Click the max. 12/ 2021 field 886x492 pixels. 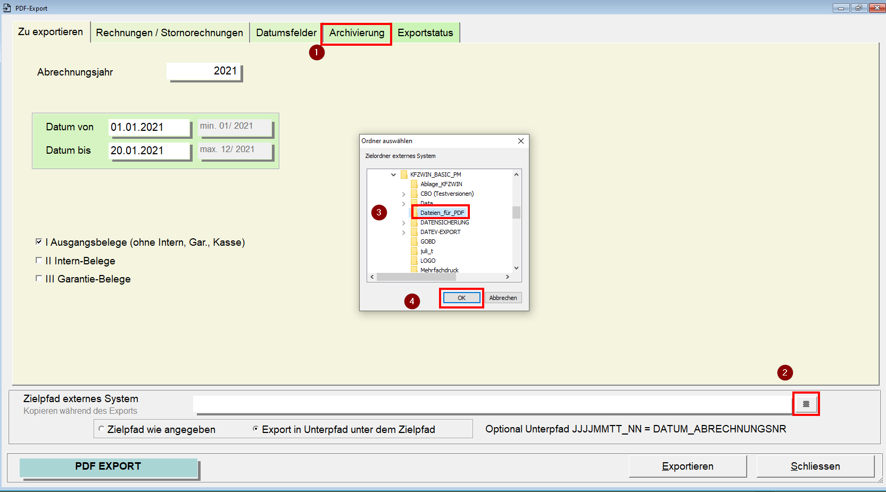[236, 151]
